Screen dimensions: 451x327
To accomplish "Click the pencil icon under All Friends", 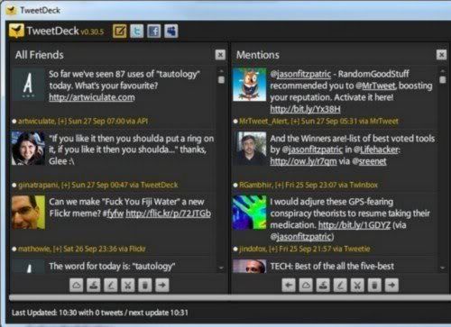I will tap(111, 285).
